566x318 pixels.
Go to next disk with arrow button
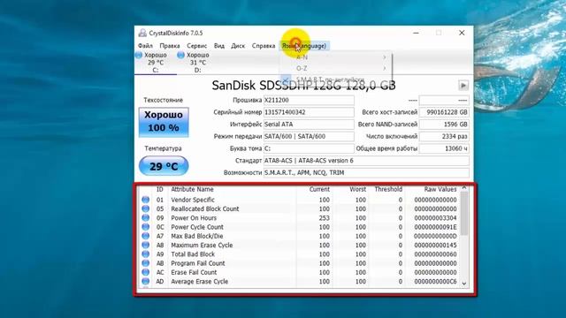click(463, 86)
